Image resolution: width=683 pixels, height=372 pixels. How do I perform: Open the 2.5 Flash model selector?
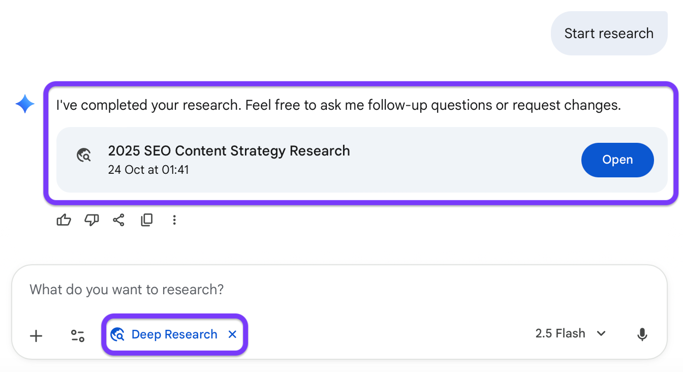pyautogui.click(x=561, y=334)
